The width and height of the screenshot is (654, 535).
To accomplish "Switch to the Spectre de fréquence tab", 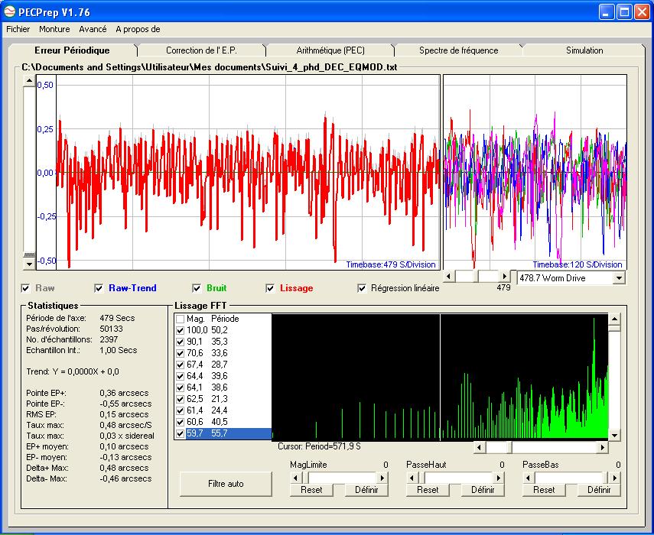I will pos(458,50).
